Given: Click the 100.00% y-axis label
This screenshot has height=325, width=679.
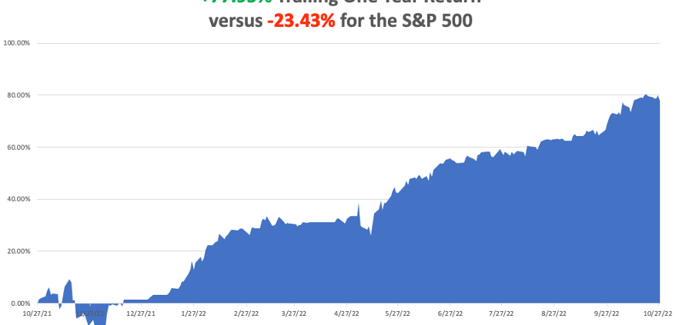Looking at the screenshot, I should point(17,43).
